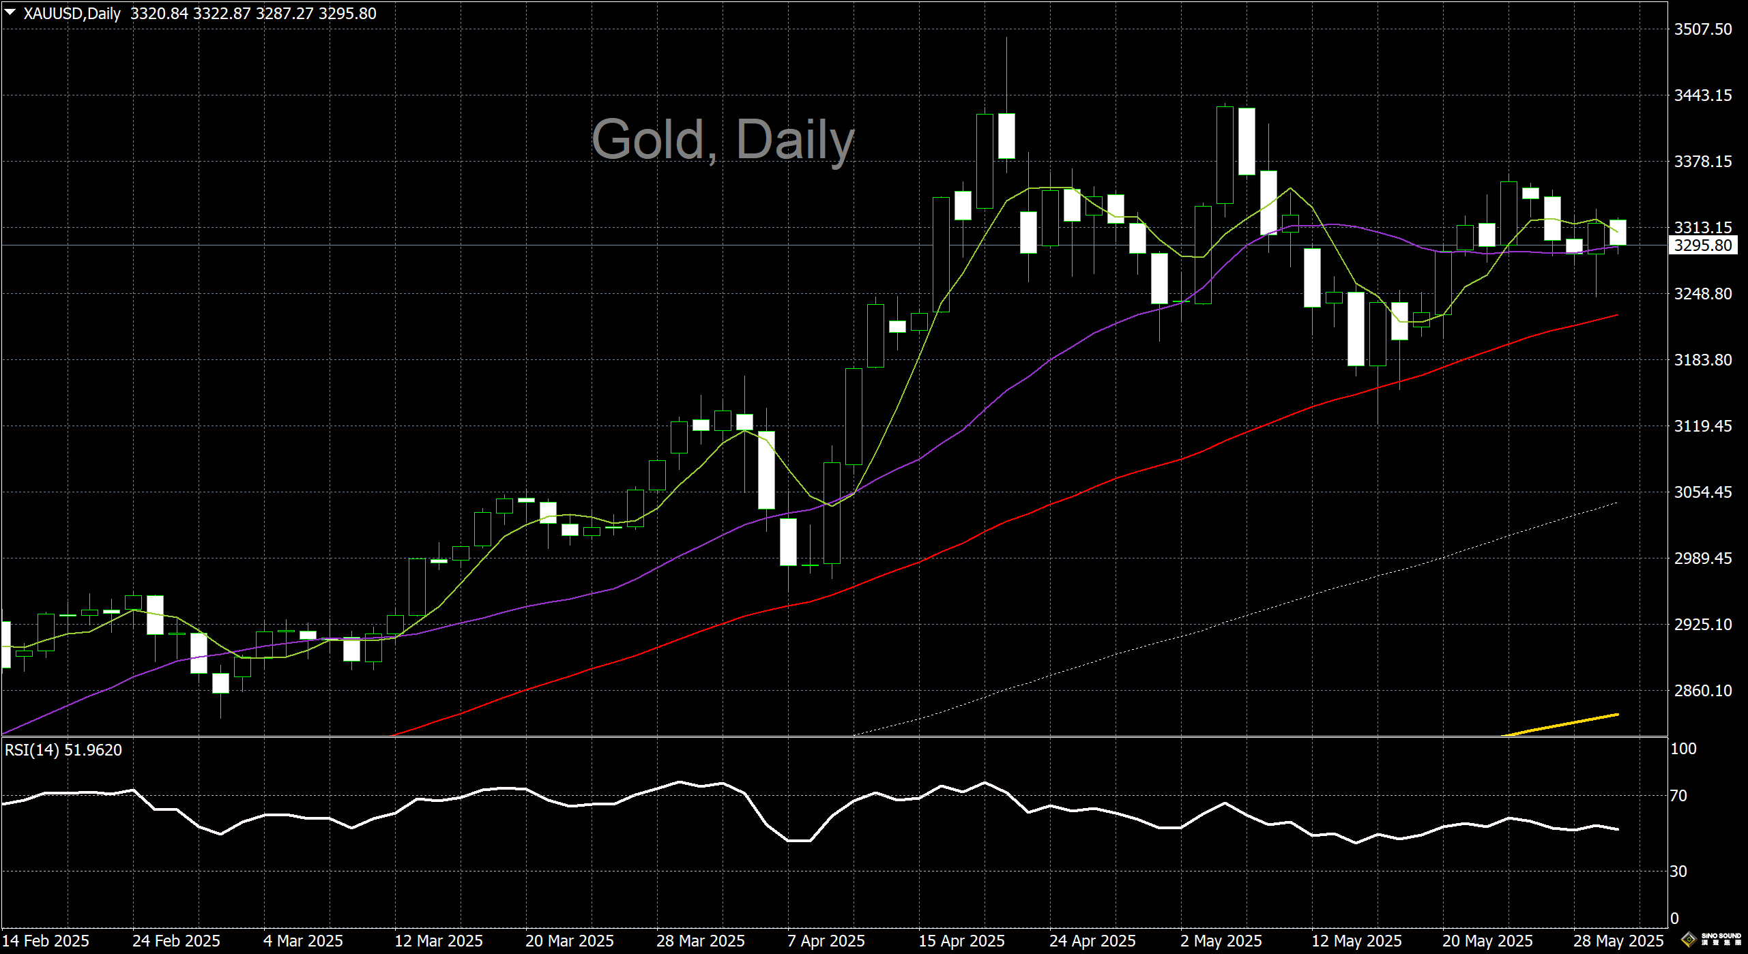Image resolution: width=1748 pixels, height=954 pixels.
Task: Click the dropdown triangle beside XAUUSD,Daily
Action: pyautogui.click(x=10, y=12)
